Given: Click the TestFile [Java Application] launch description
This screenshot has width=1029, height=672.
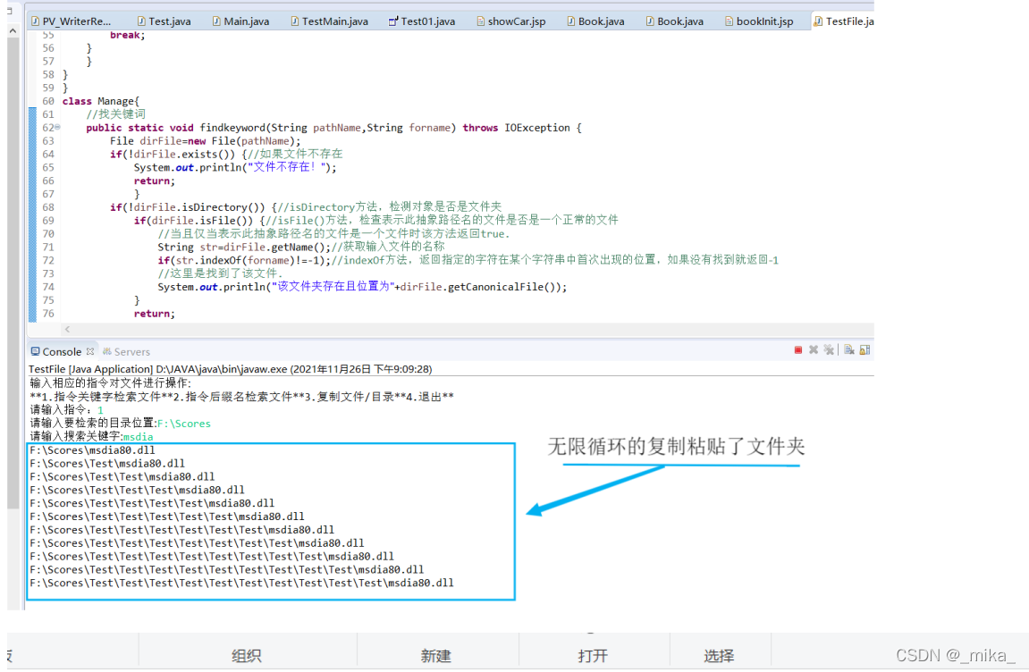Looking at the screenshot, I should tap(231, 369).
